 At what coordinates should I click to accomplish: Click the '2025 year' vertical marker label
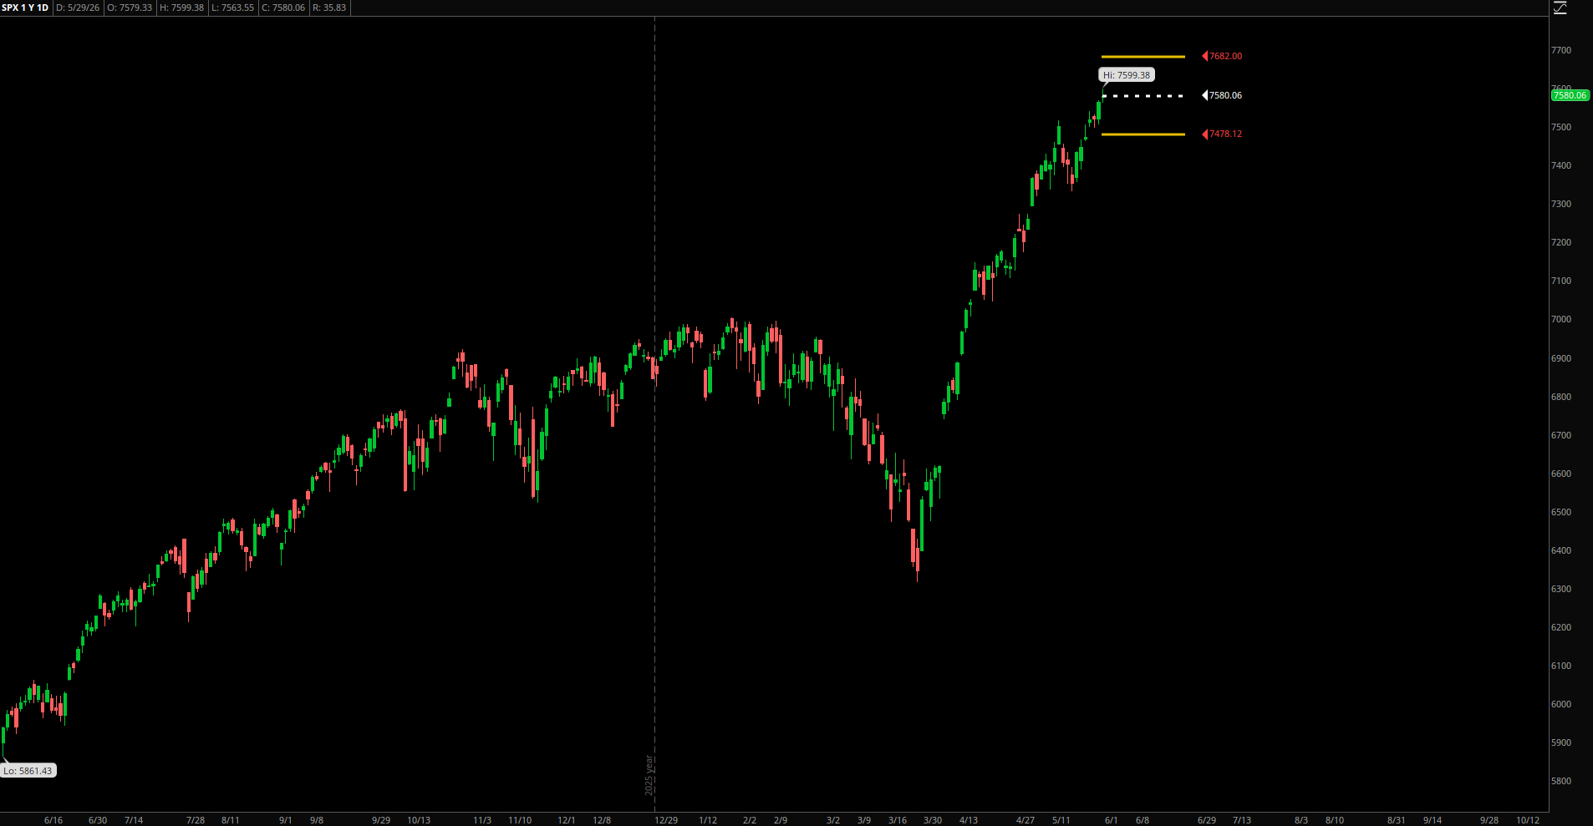click(649, 776)
